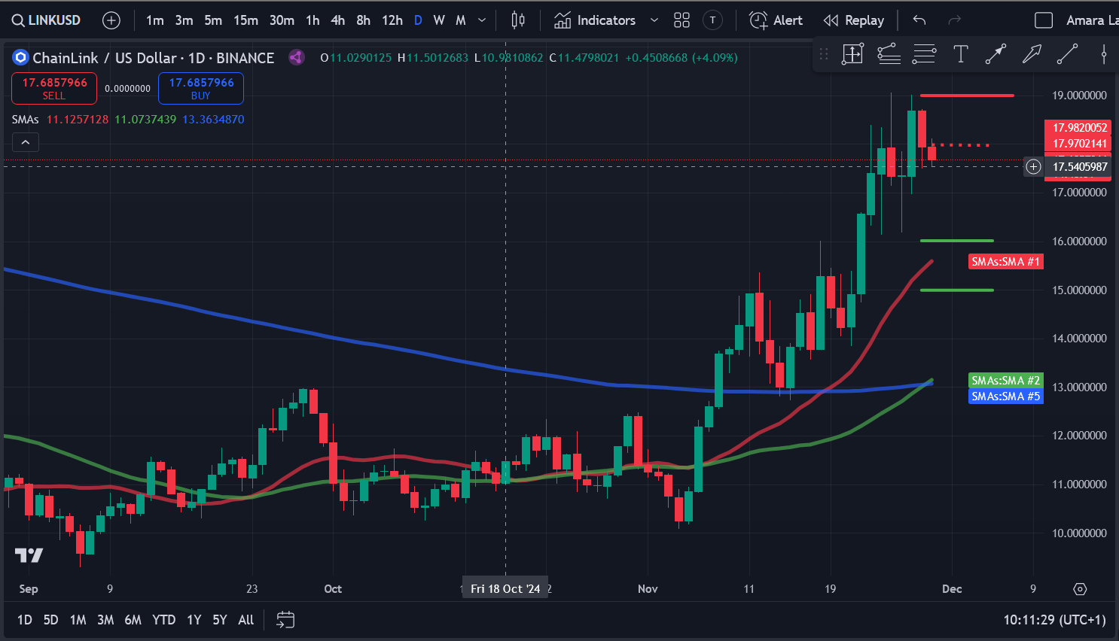1119x641 pixels.
Task: Click the SMAs:SMA #1 red price label
Action: (1005, 262)
